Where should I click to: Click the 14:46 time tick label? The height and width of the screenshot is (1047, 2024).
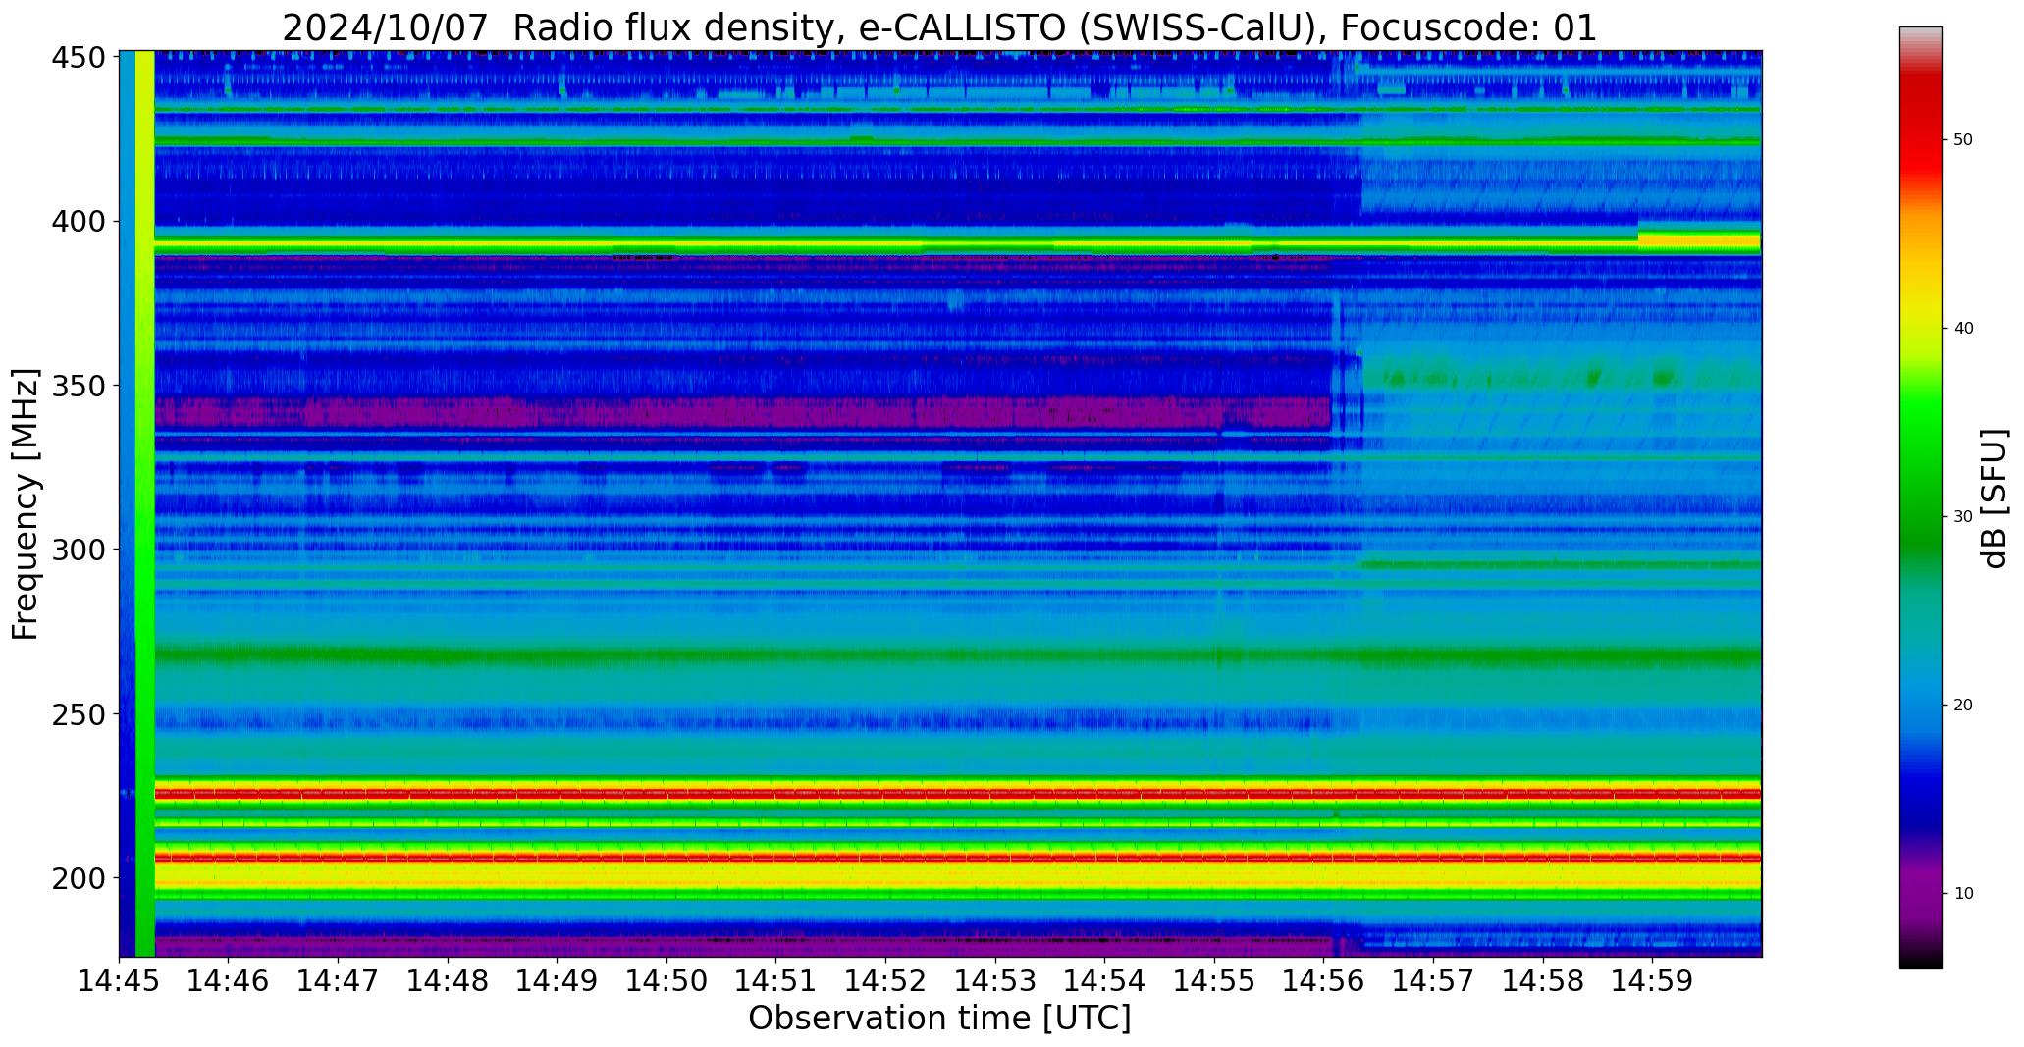pyautogui.click(x=229, y=979)
